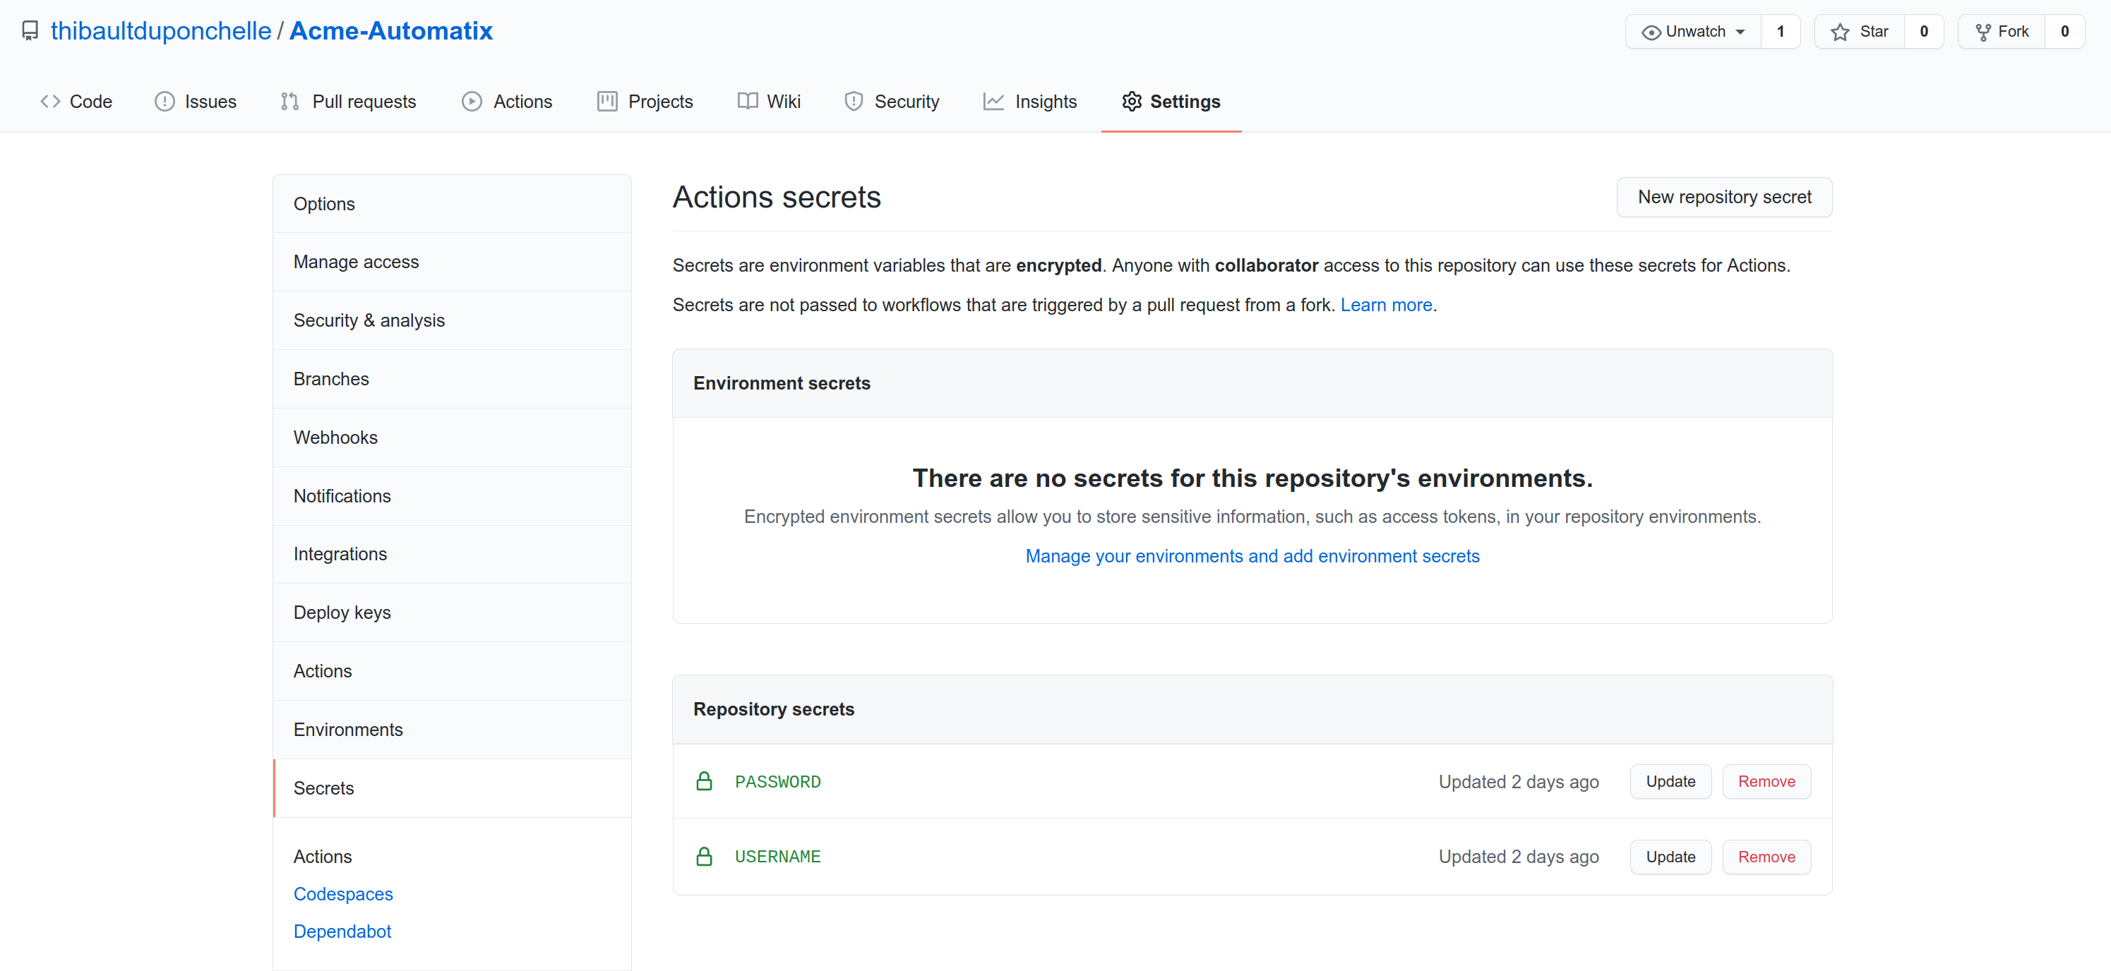Follow the Learn more link
This screenshot has width=2111, height=971.
pyautogui.click(x=1386, y=305)
